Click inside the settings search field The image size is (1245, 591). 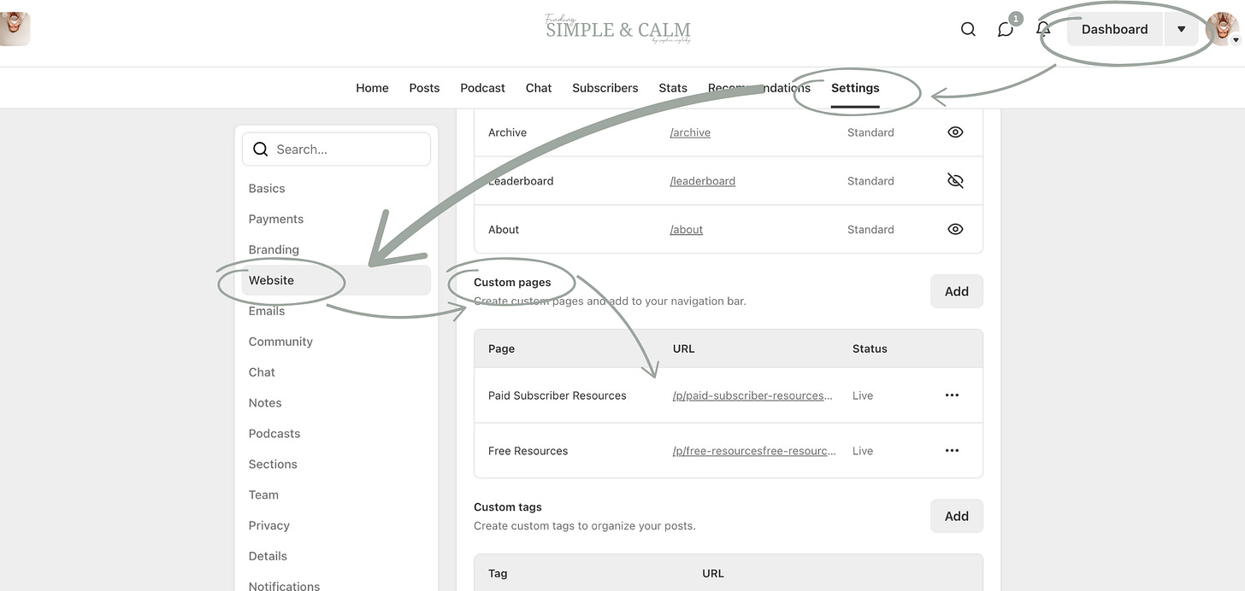[336, 149]
